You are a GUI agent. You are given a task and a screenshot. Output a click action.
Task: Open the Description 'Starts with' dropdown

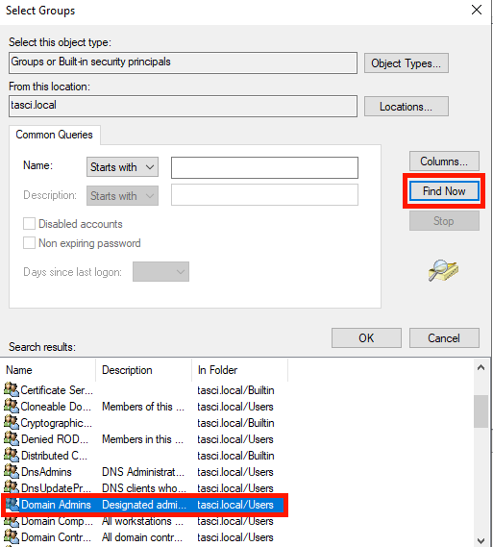coord(122,196)
